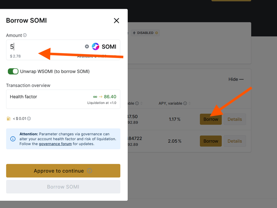Click the Approve to continue button
Image resolution: width=277 pixels, height=208 pixels.
63,171
